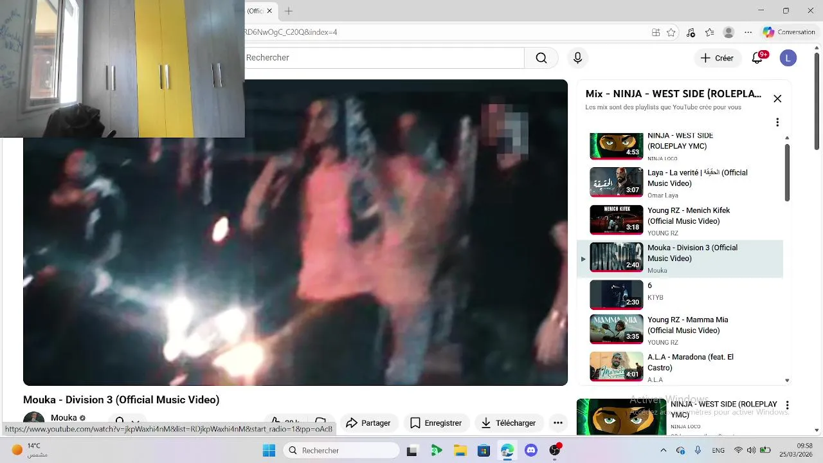This screenshot has height=463, width=823.
Task: Open the green arrow app on the taskbar
Action: pyautogui.click(x=436, y=451)
